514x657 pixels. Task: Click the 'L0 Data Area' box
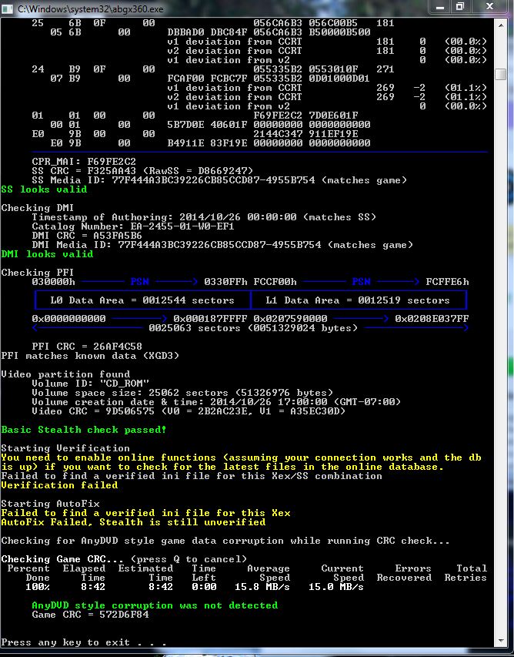click(x=142, y=300)
